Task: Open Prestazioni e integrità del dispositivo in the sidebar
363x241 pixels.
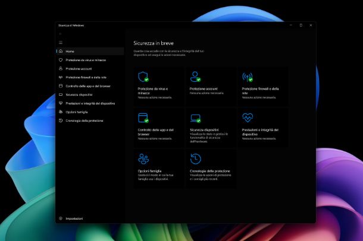Action: coord(90,103)
